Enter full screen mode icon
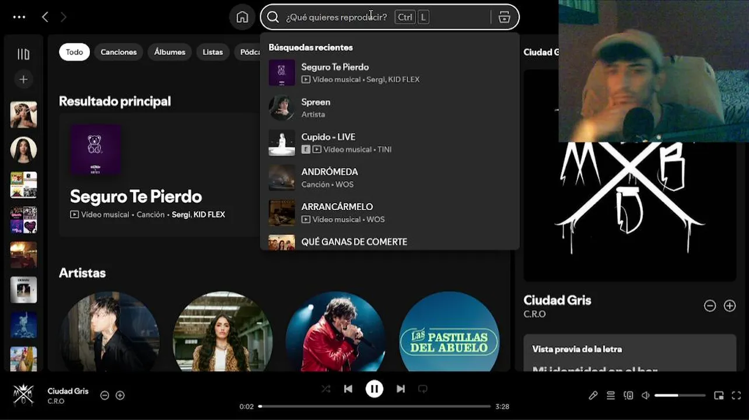 click(x=736, y=395)
